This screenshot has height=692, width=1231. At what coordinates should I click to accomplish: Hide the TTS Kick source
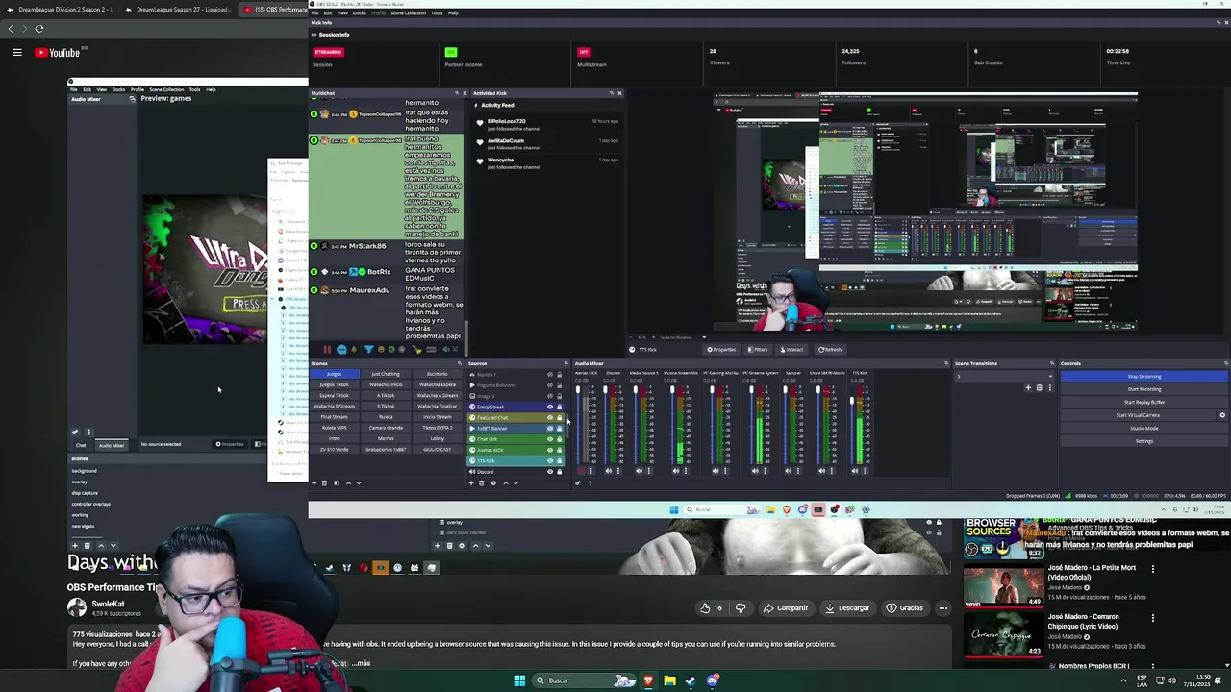point(550,460)
